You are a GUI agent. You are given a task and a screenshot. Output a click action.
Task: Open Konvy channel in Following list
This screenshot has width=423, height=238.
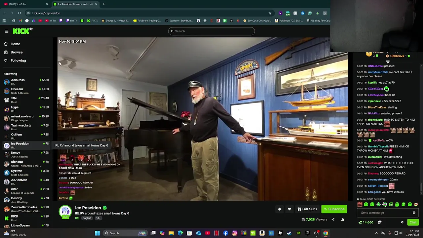click(x=26, y=154)
